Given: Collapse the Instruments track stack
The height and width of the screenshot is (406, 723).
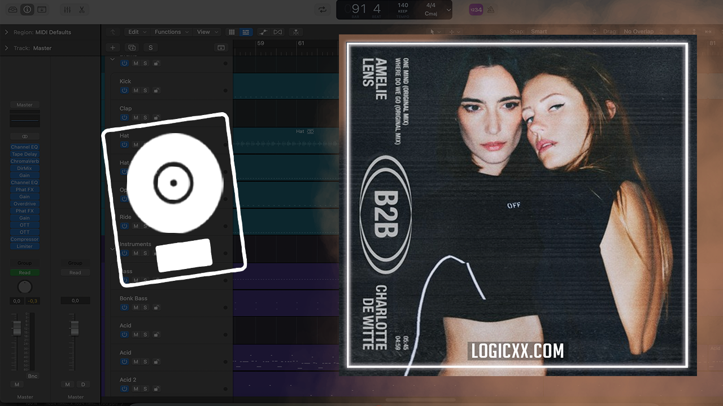Looking at the screenshot, I should (112, 249).
